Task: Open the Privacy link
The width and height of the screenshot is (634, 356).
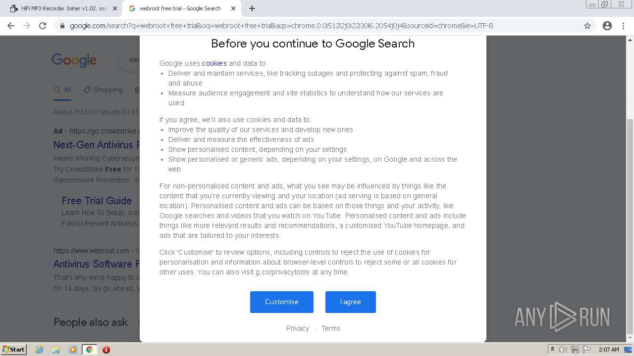Action: 298,328
